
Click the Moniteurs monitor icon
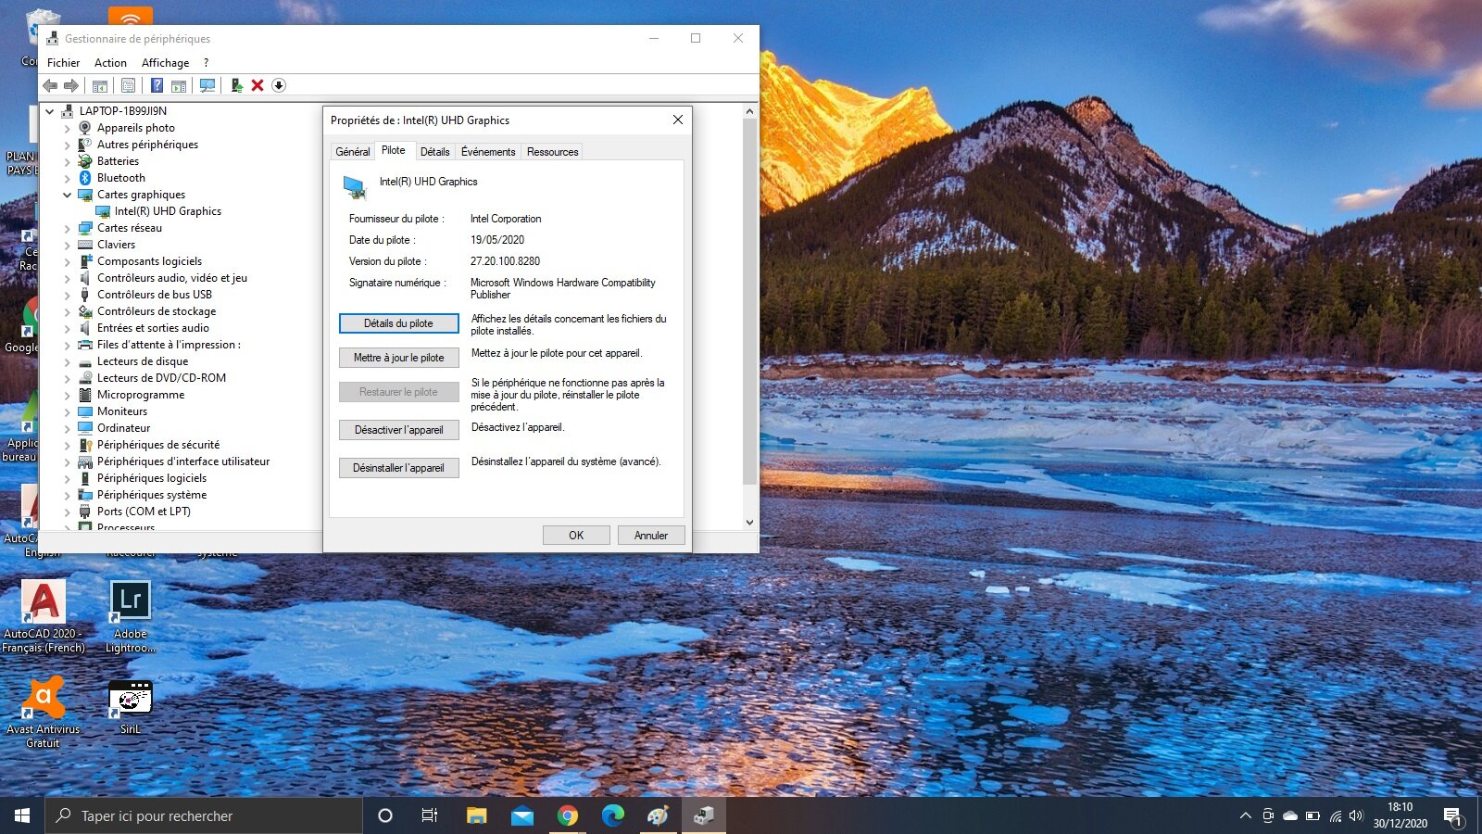click(x=85, y=411)
